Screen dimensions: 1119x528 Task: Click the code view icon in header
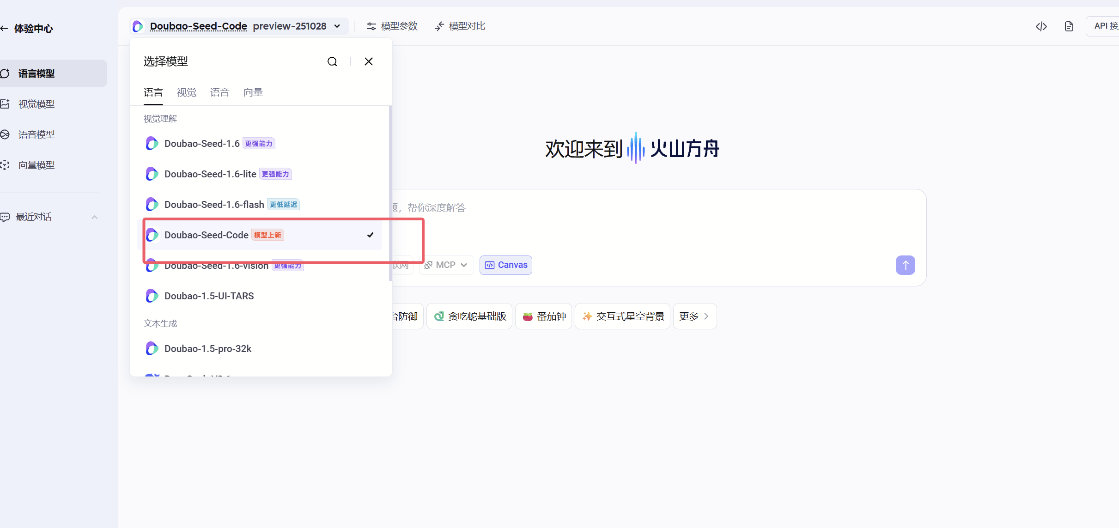1041,26
